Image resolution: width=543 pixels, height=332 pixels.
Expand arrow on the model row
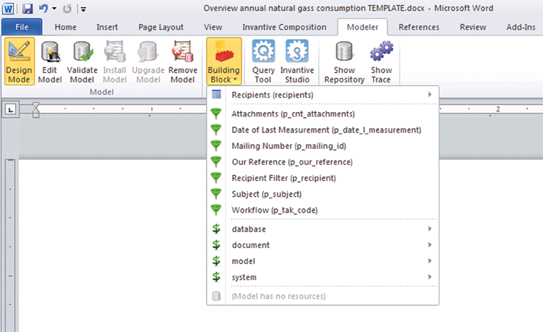tap(429, 260)
